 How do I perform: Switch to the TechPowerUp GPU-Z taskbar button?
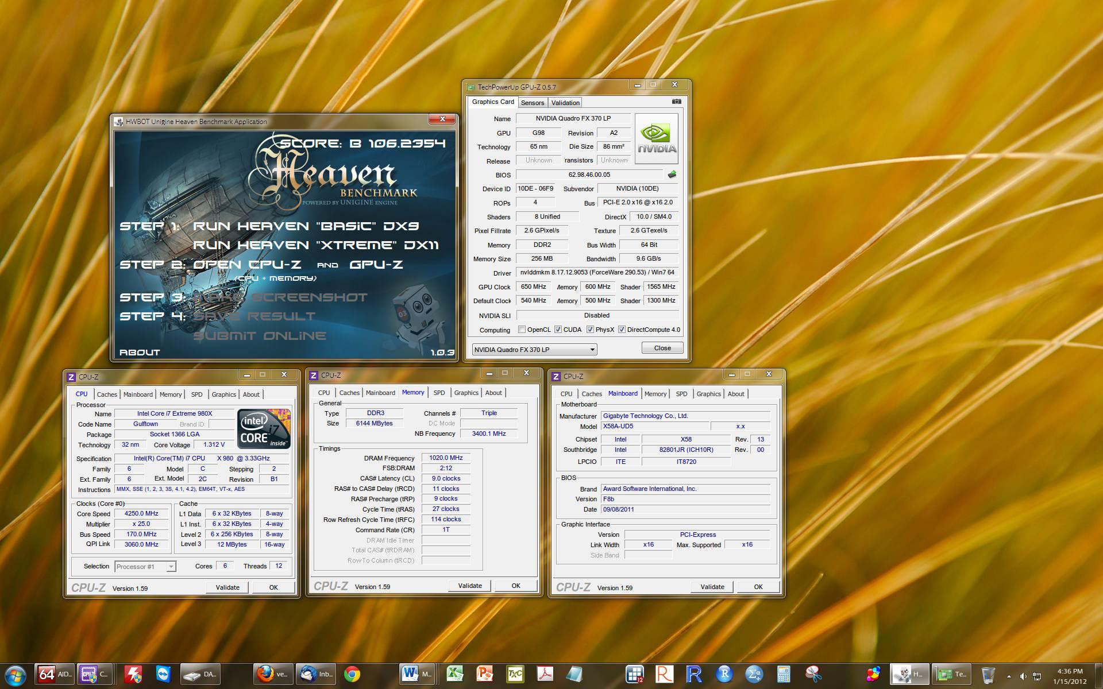(951, 674)
